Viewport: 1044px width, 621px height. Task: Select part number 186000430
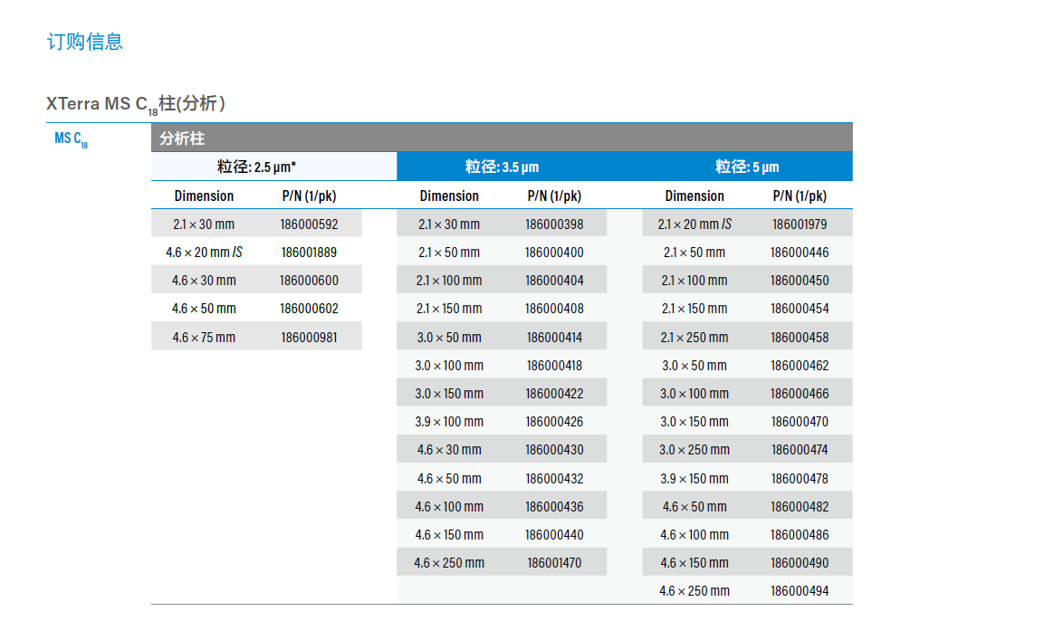[x=554, y=449]
